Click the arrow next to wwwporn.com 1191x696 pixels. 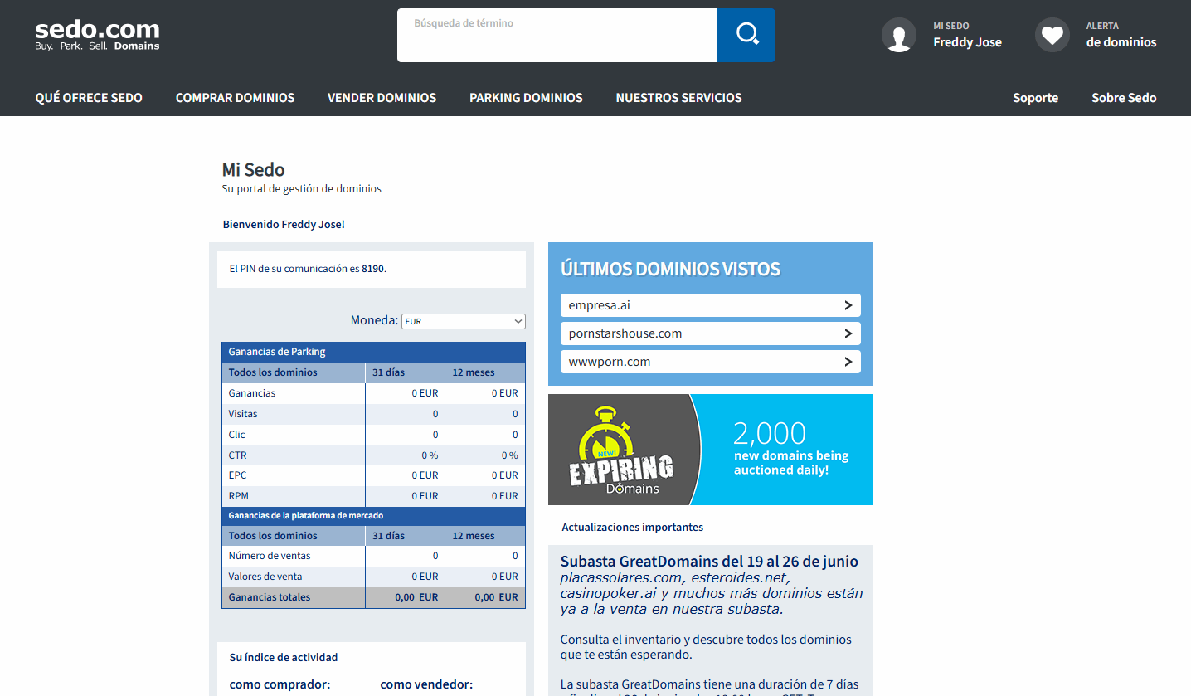(848, 362)
